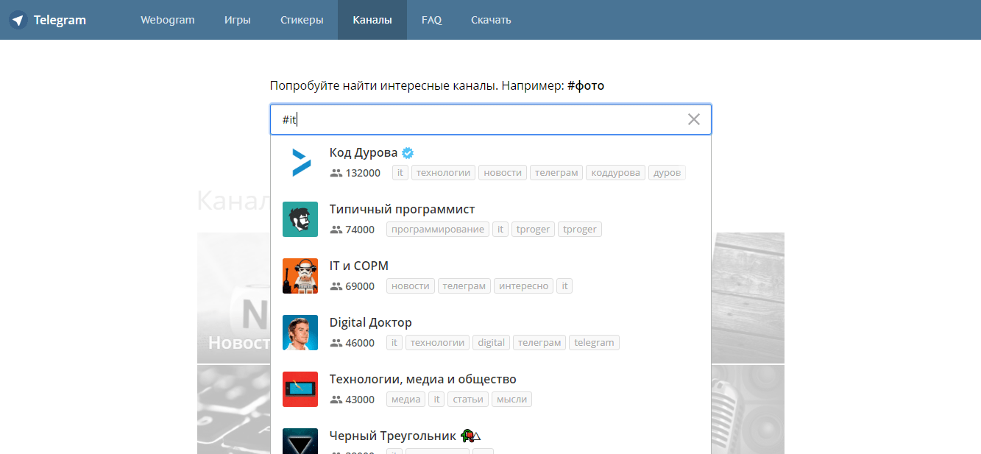981x454 pixels.
Task: Select the Каналы tab
Action: coord(372,20)
